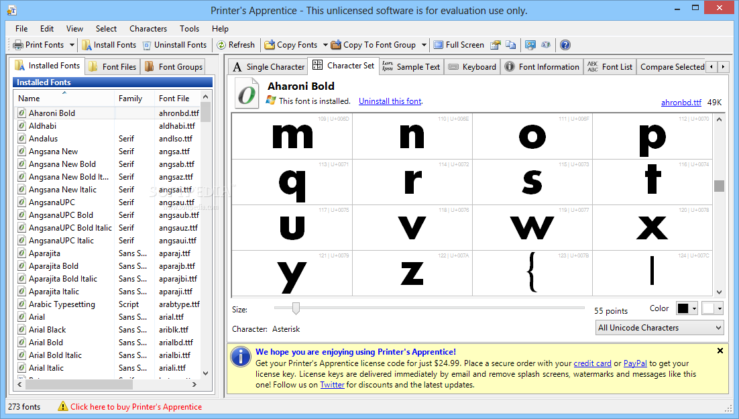The image size is (739, 419).
Task: Click the monitor display toolbar icon
Action: [x=530, y=45]
